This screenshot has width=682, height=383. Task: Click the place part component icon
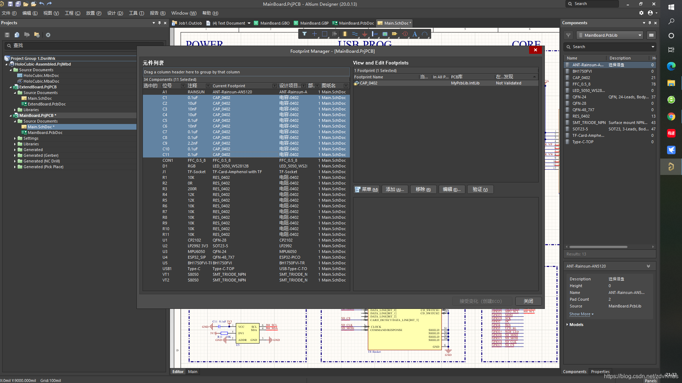345,34
